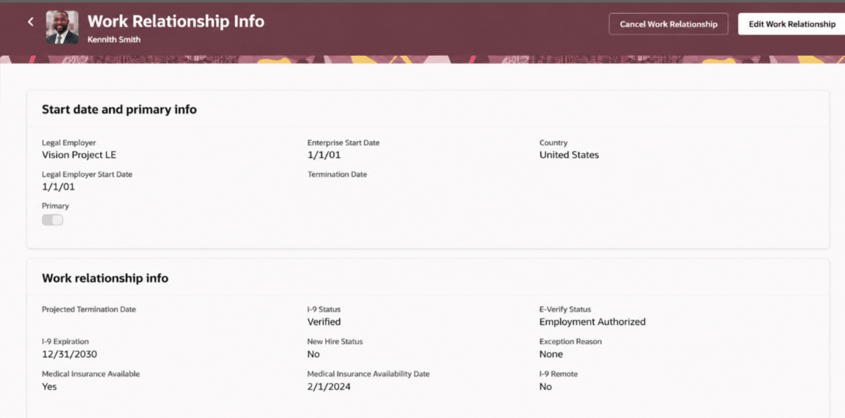Select the New Hire Status value No
This screenshot has width=845, height=418.
313,354
